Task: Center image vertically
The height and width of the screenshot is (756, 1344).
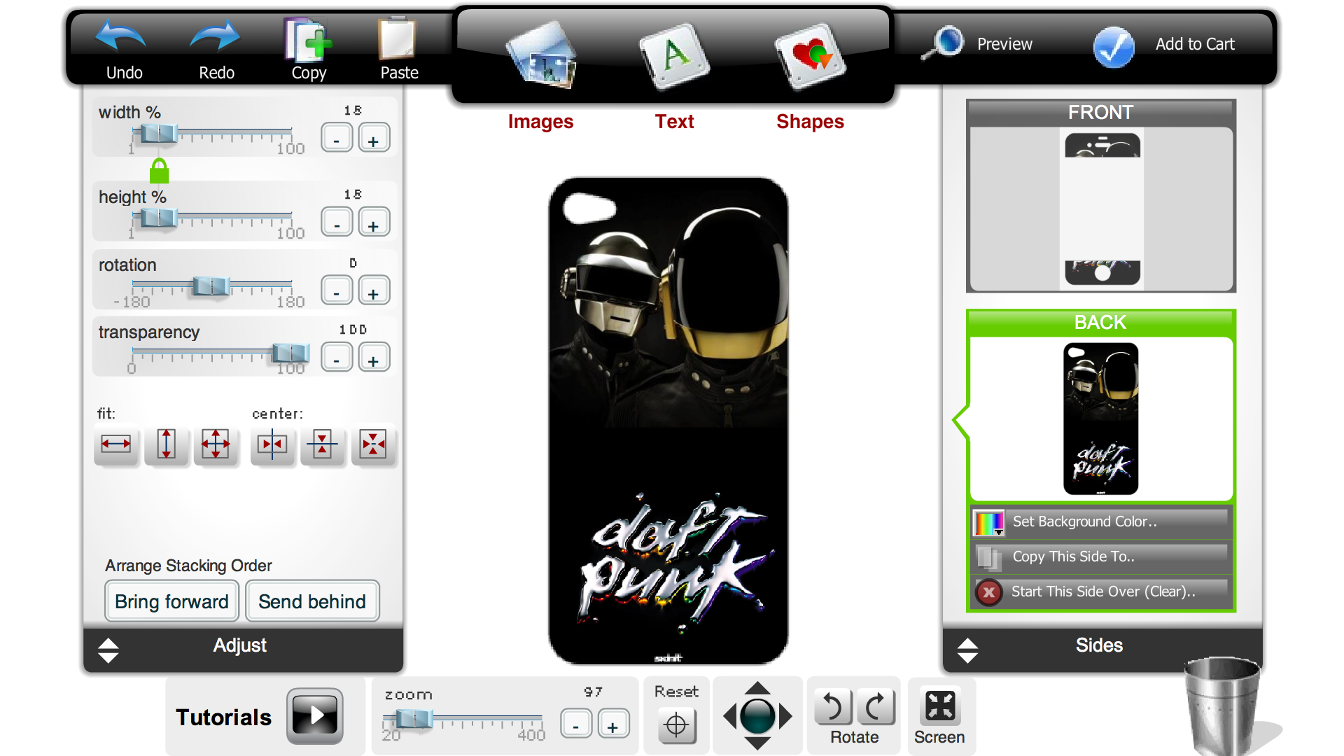Action: pyautogui.click(x=322, y=444)
